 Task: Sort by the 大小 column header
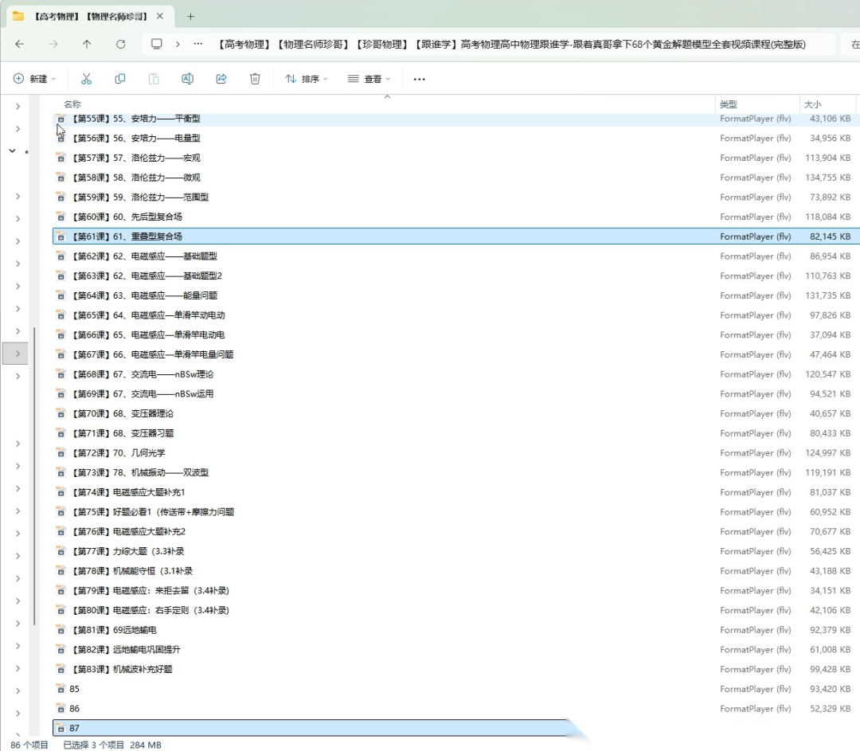point(812,104)
